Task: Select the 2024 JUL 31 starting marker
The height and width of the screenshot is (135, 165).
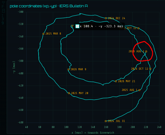Action: click(x=106, y=121)
